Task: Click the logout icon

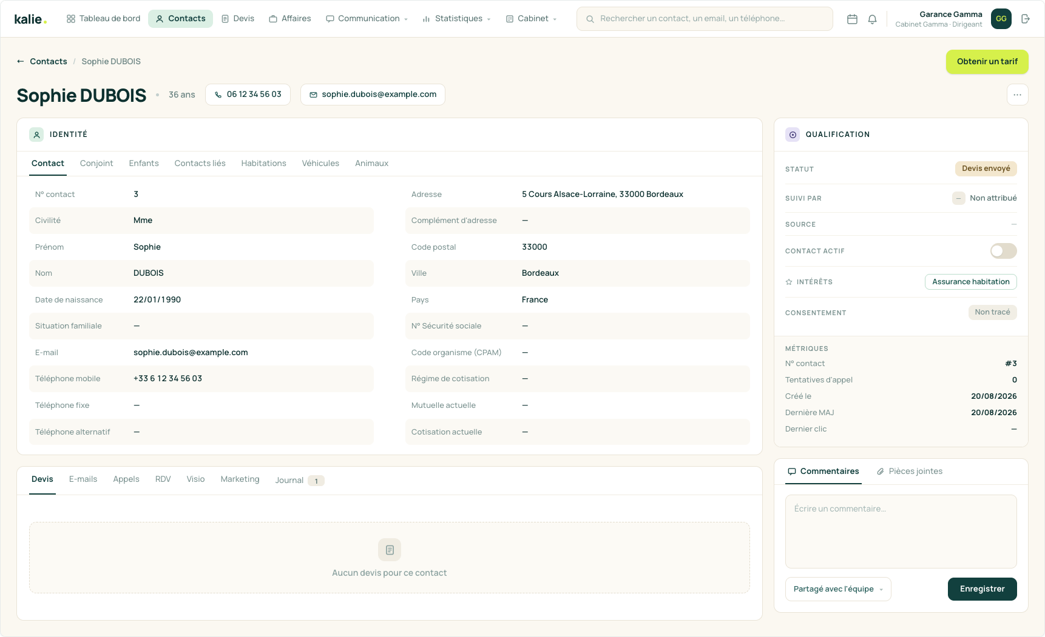Action: 1026,19
